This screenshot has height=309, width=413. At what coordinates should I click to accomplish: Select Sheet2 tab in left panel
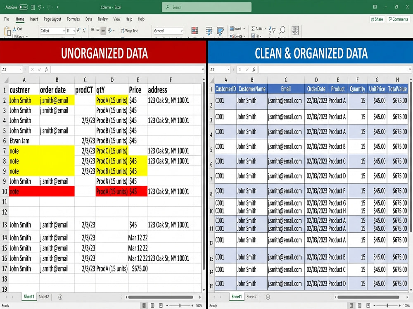[44, 297]
